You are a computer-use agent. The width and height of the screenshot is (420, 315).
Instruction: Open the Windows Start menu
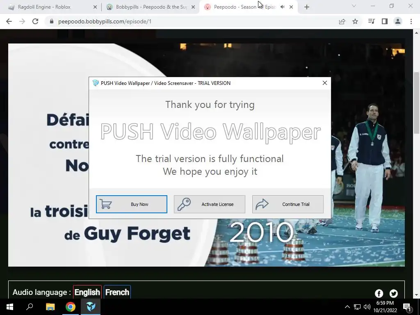pyautogui.click(x=10, y=307)
